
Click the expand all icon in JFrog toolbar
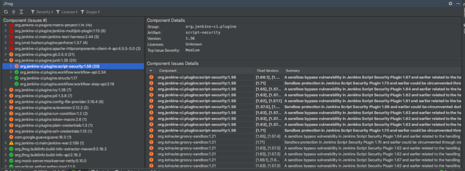click(21, 12)
